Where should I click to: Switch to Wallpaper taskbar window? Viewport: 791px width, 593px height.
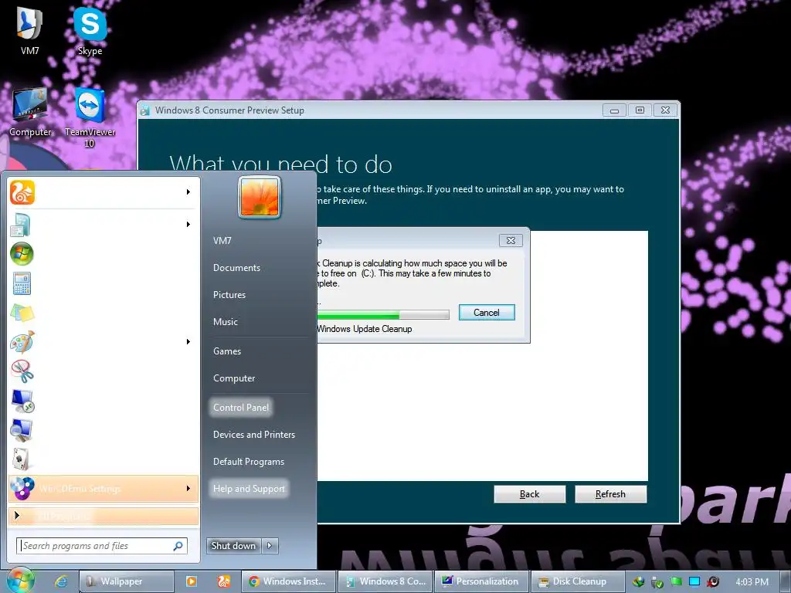(x=127, y=581)
